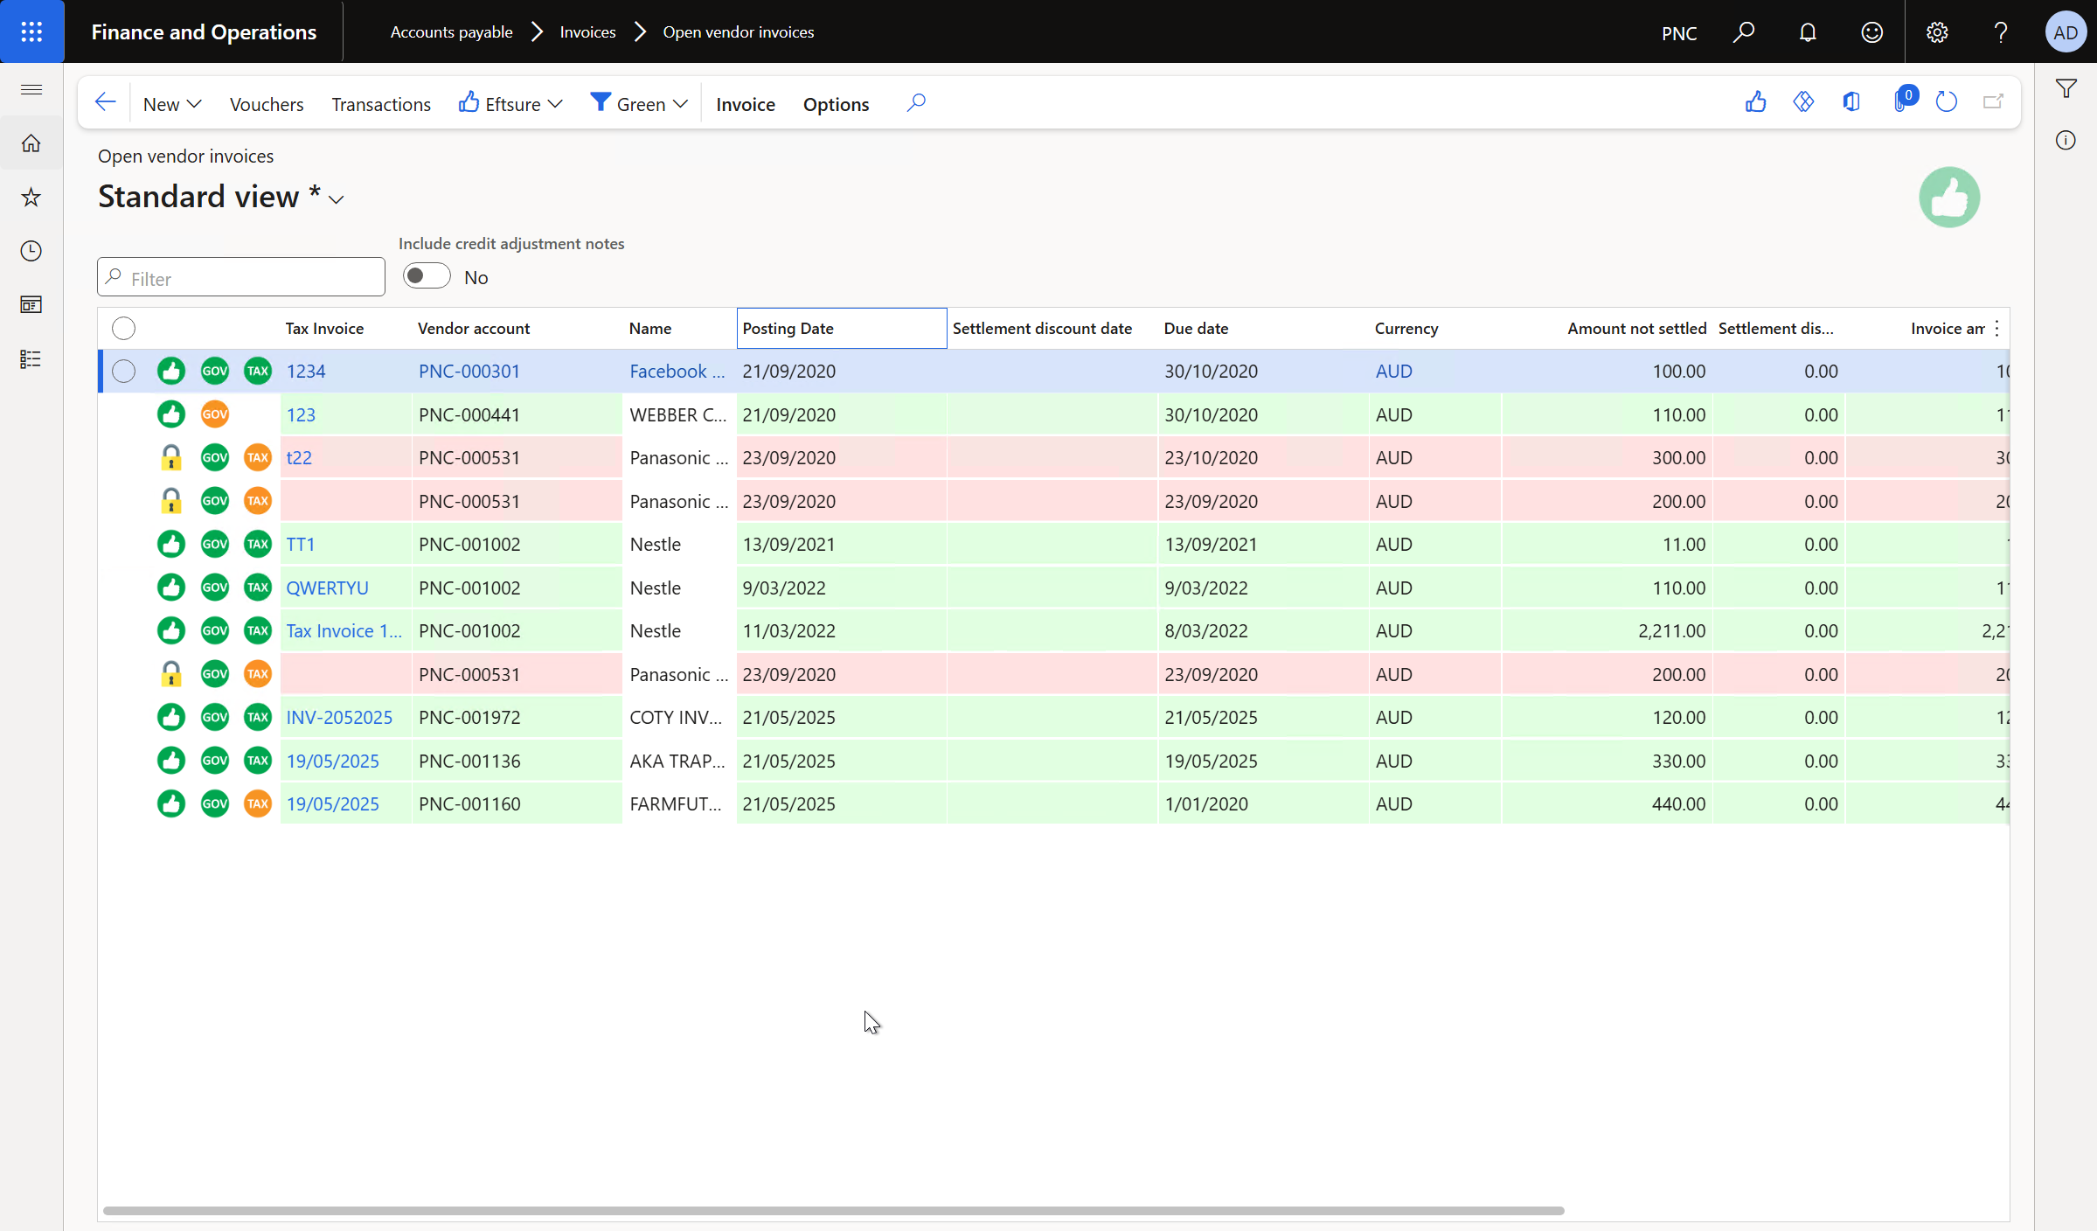Image resolution: width=2097 pixels, height=1231 pixels.
Task: Open page in new window icon
Action: 1993,101
